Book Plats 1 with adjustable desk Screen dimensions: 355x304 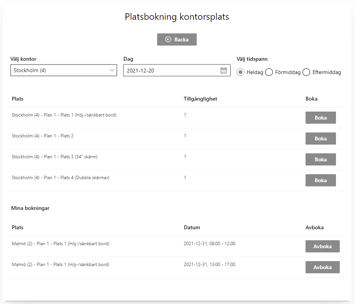point(321,118)
